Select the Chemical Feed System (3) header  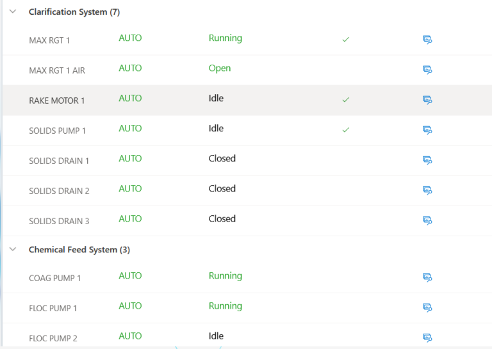(79, 250)
